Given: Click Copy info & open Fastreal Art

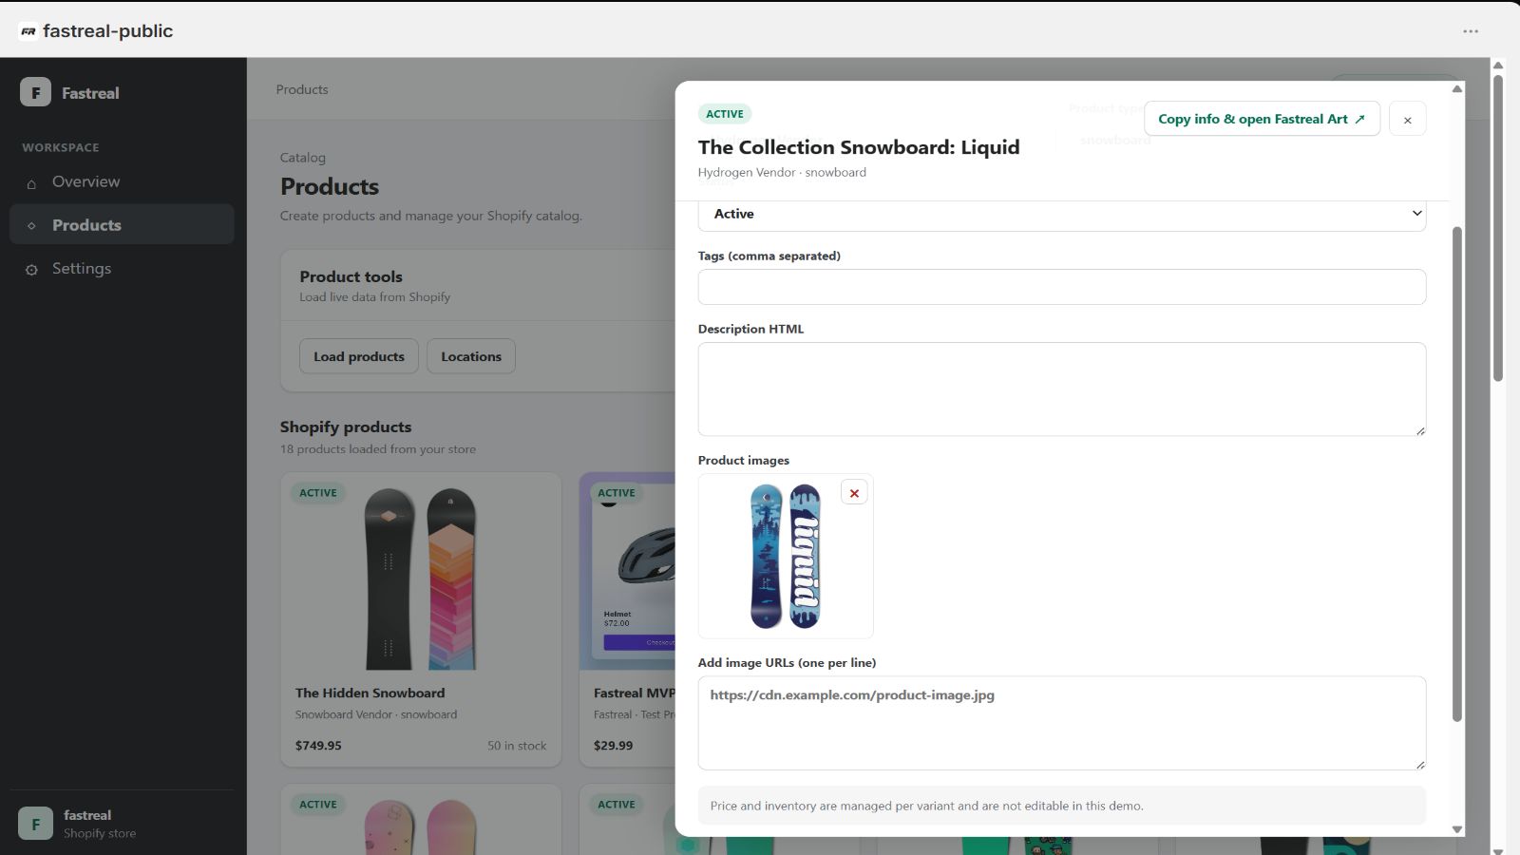Looking at the screenshot, I should pos(1262,119).
